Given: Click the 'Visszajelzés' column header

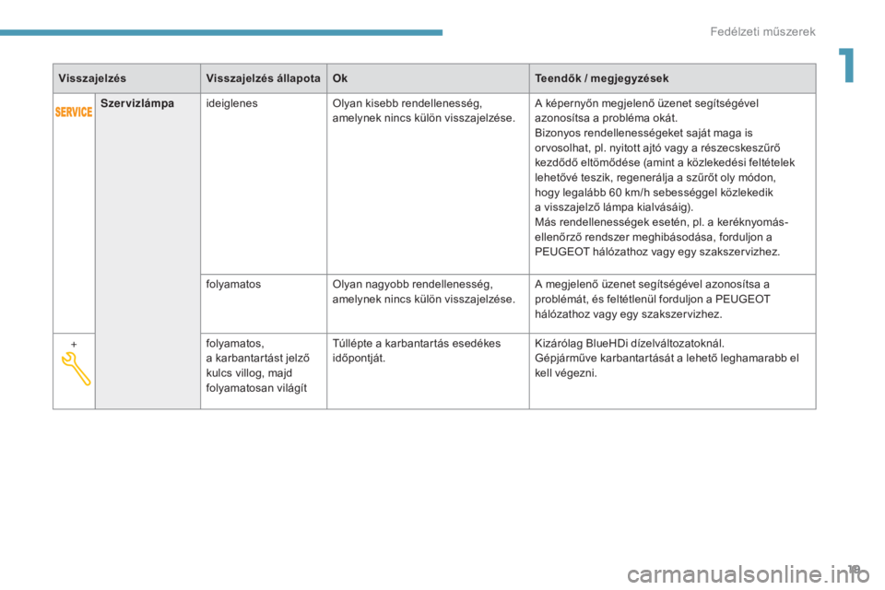Looking at the screenshot, I should [92, 78].
